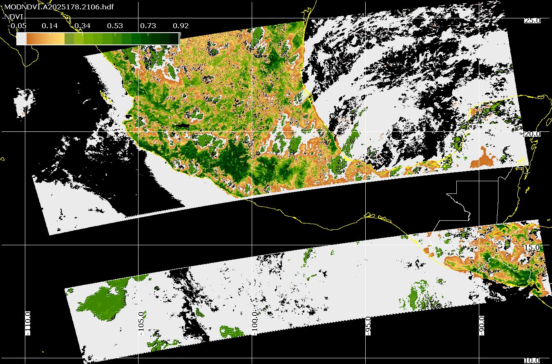Click the NDVI title label
The image size is (552, 364).
pos(13,16)
